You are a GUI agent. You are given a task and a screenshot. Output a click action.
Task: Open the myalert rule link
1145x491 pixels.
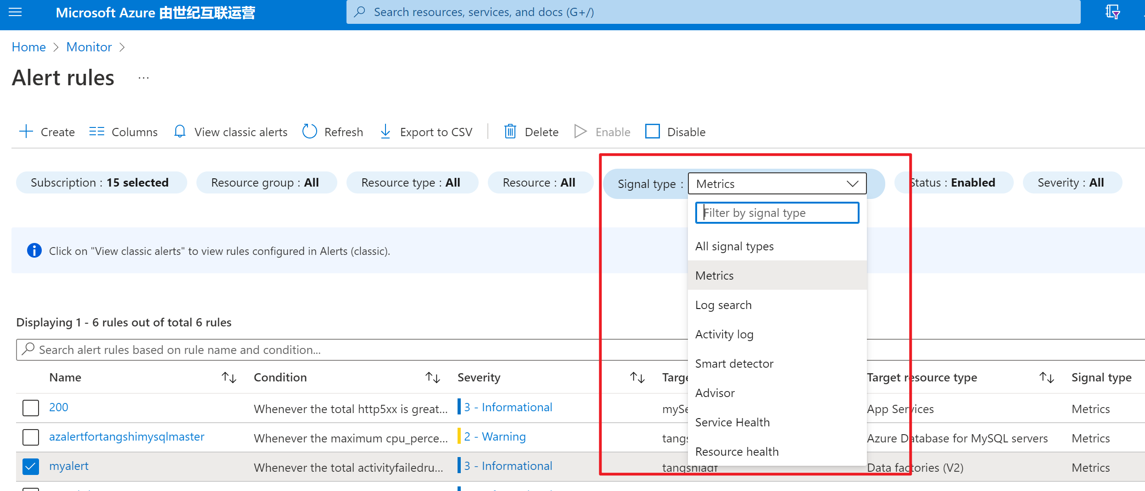pos(69,466)
